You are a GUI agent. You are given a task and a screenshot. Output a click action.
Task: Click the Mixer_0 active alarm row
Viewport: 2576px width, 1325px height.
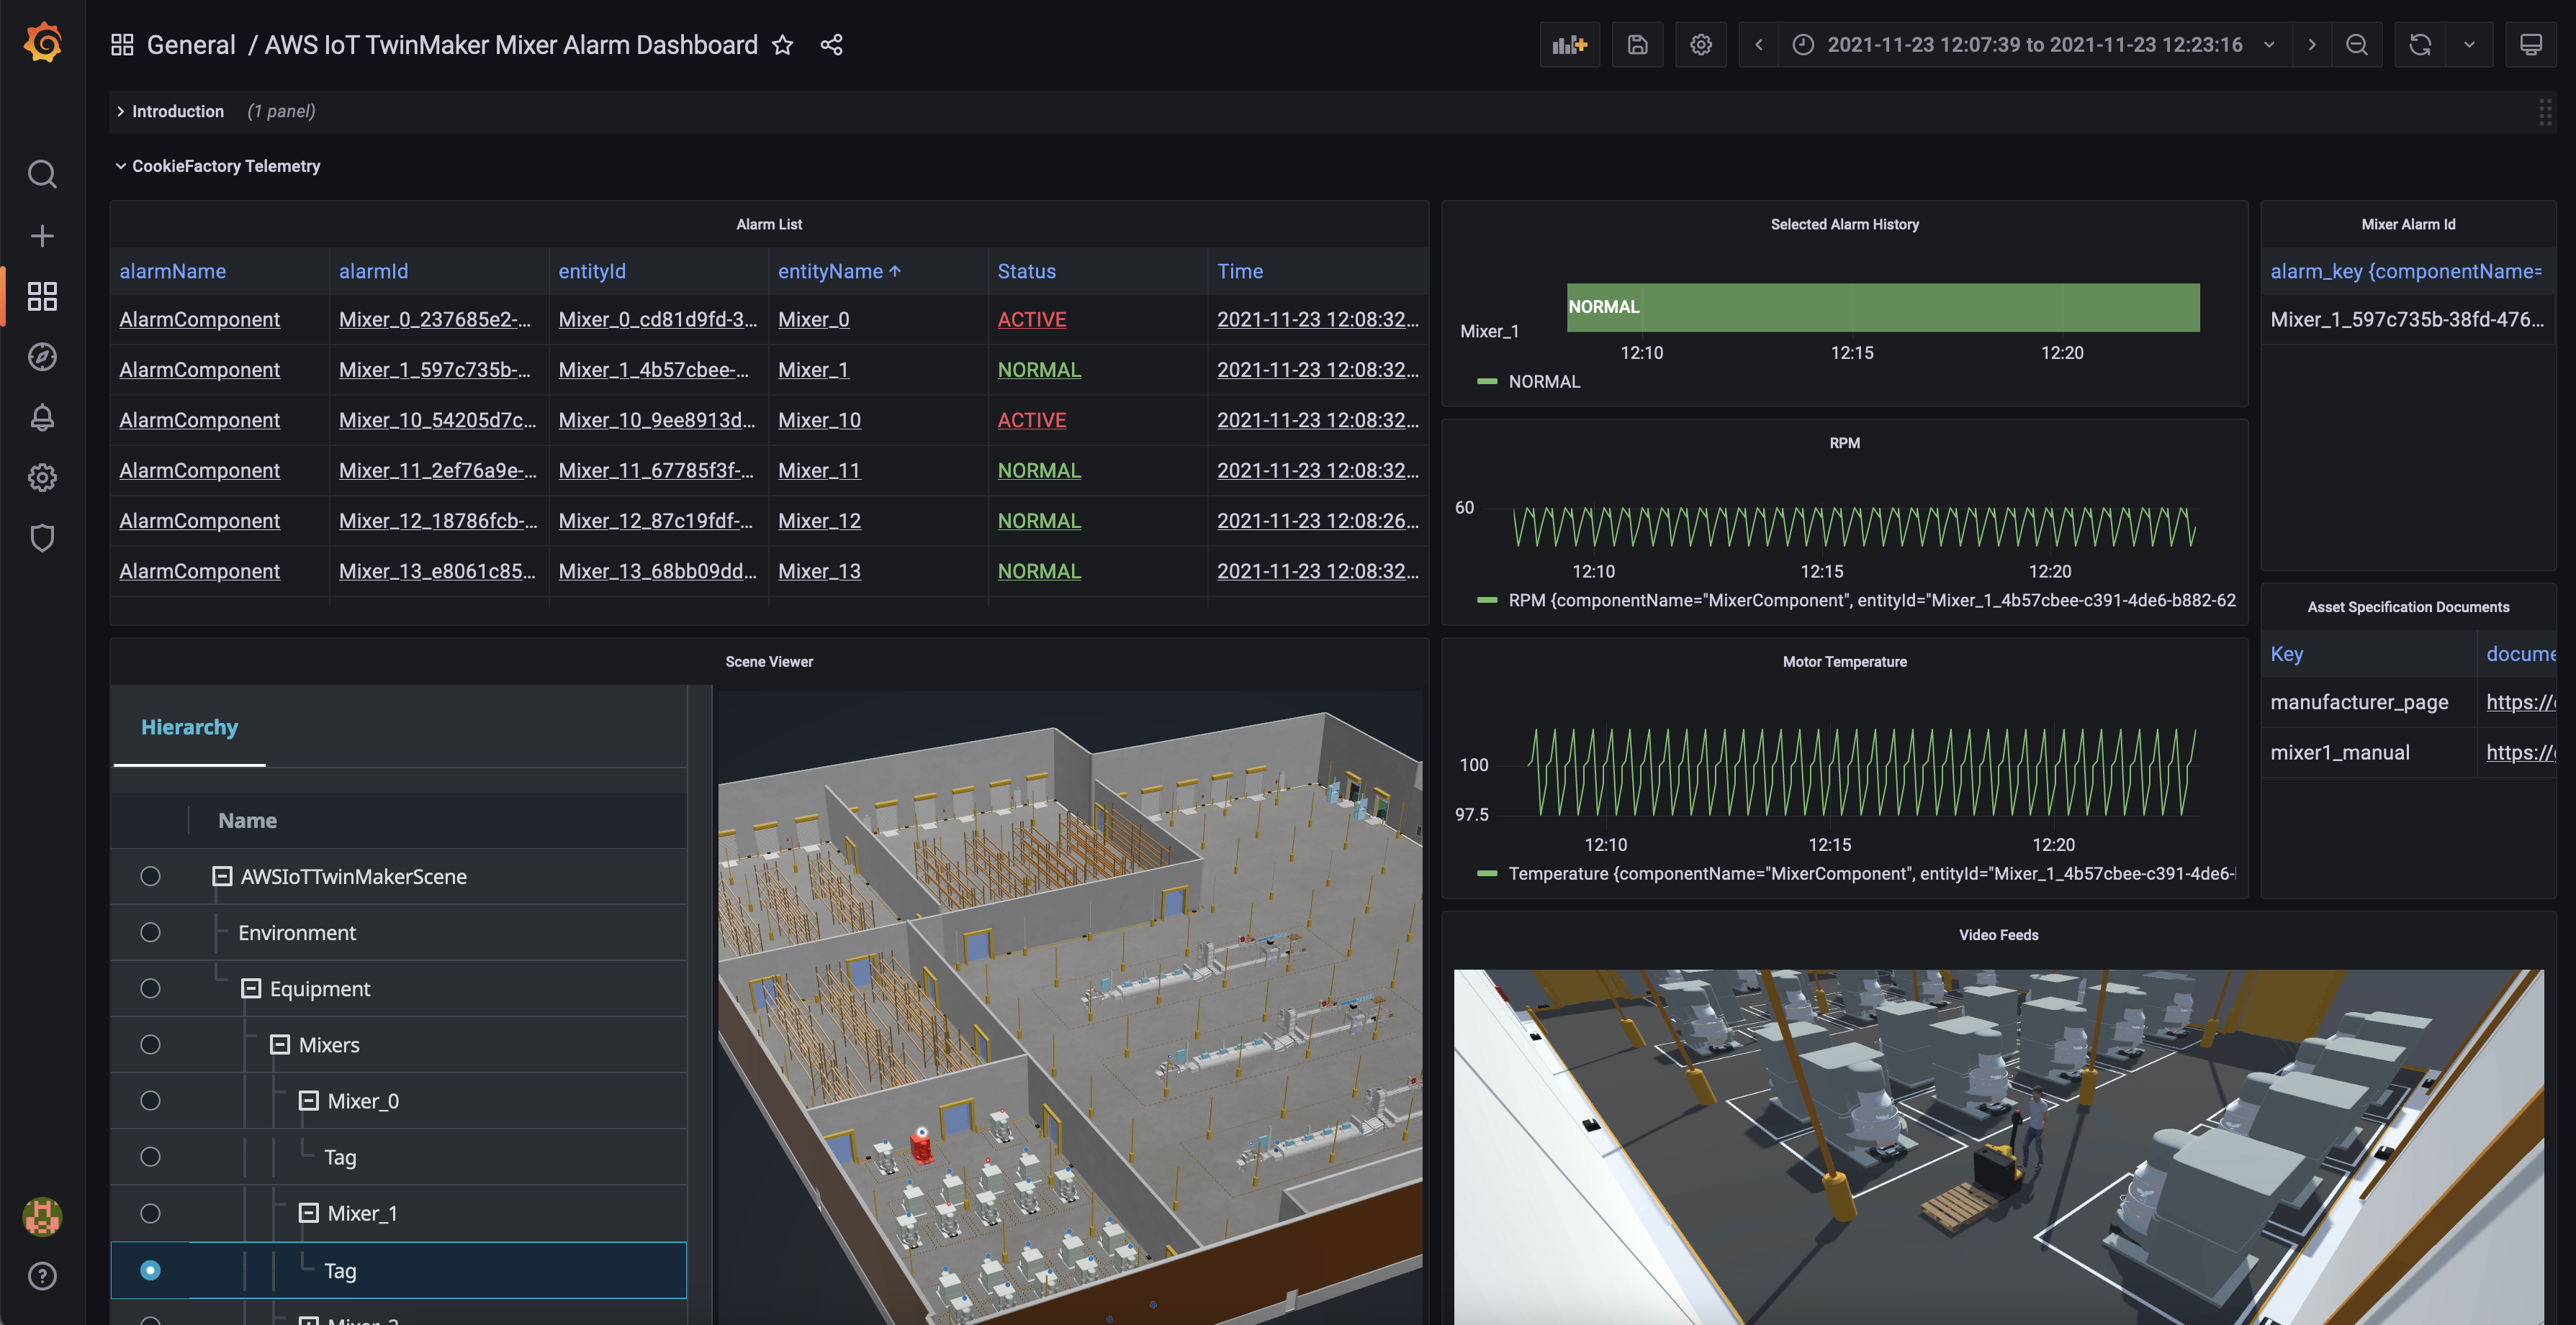coord(768,319)
